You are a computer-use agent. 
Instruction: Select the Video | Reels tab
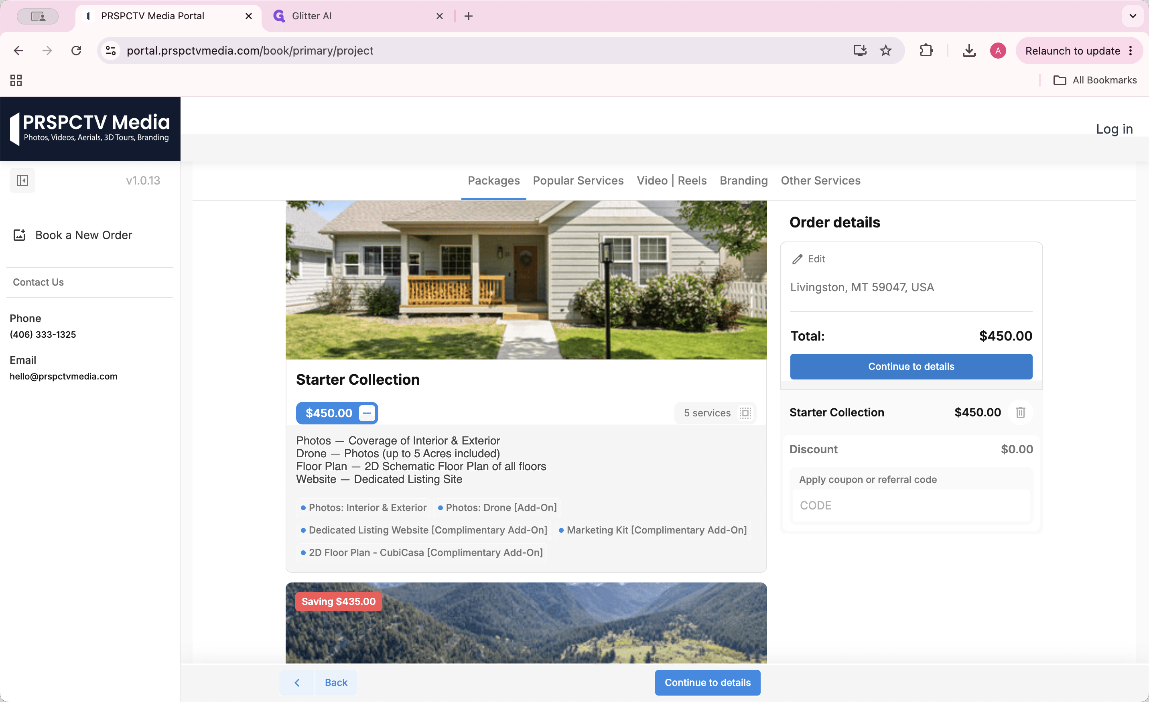[x=672, y=181]
